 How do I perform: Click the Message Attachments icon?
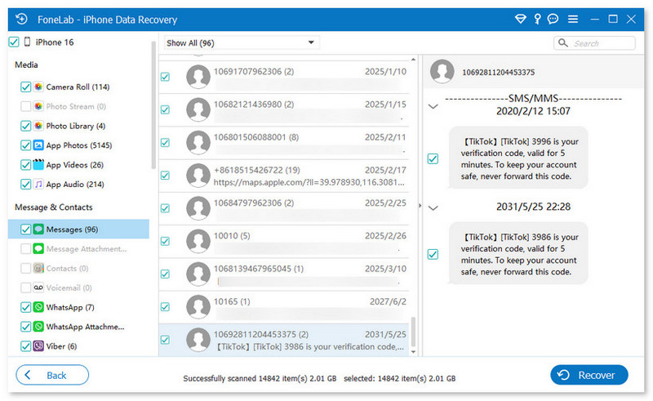tap(38, 249)
